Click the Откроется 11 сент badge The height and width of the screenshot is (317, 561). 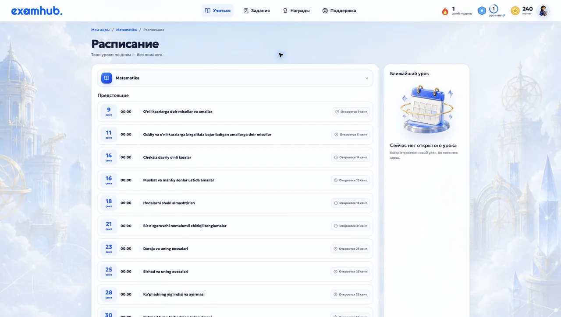tap(350, 134)
